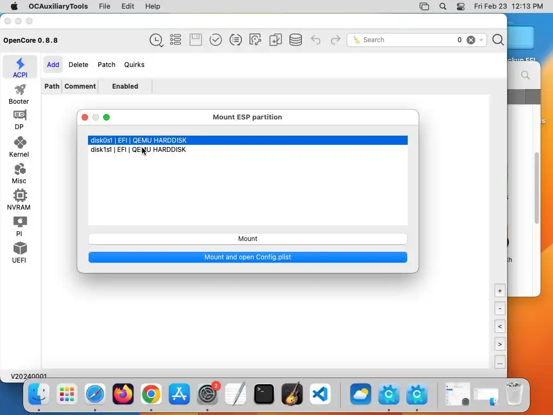Click Mount and open Config.plist button
Screen dimensions: 553x415
point(247,257)
